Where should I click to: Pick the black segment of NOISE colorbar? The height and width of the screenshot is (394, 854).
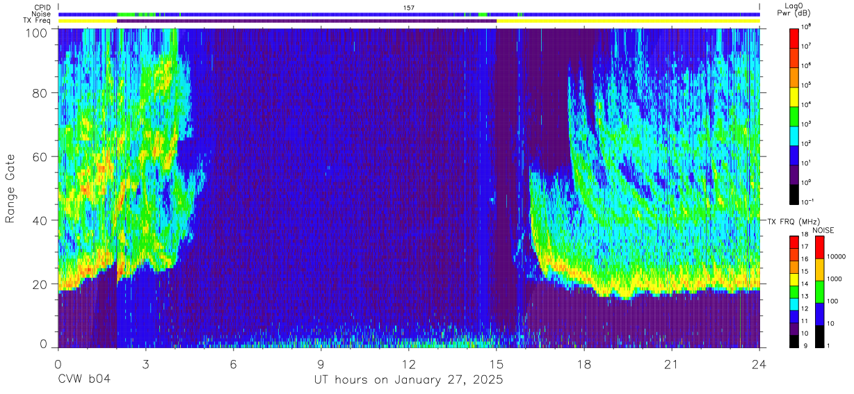pyautogui.click(x=819, y=336)
